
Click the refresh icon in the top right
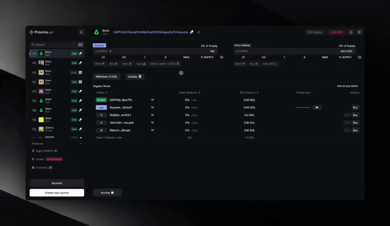(x=359, y=32)
